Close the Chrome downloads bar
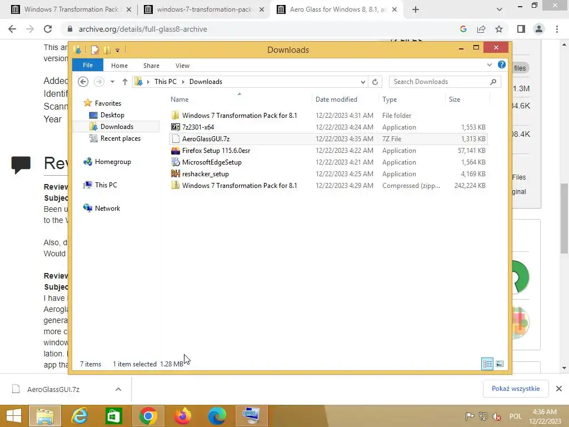This screenshot has height=427, width=569. pyautogui.click(x=559, y=389)
